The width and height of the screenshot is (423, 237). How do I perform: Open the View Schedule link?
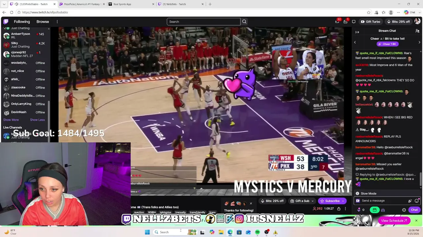click(394, 221)
